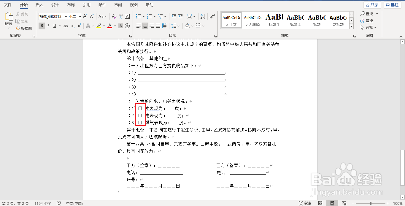Align text left
Screen dimensions: 405x206
pyautogui.click(x=138, y=26)
